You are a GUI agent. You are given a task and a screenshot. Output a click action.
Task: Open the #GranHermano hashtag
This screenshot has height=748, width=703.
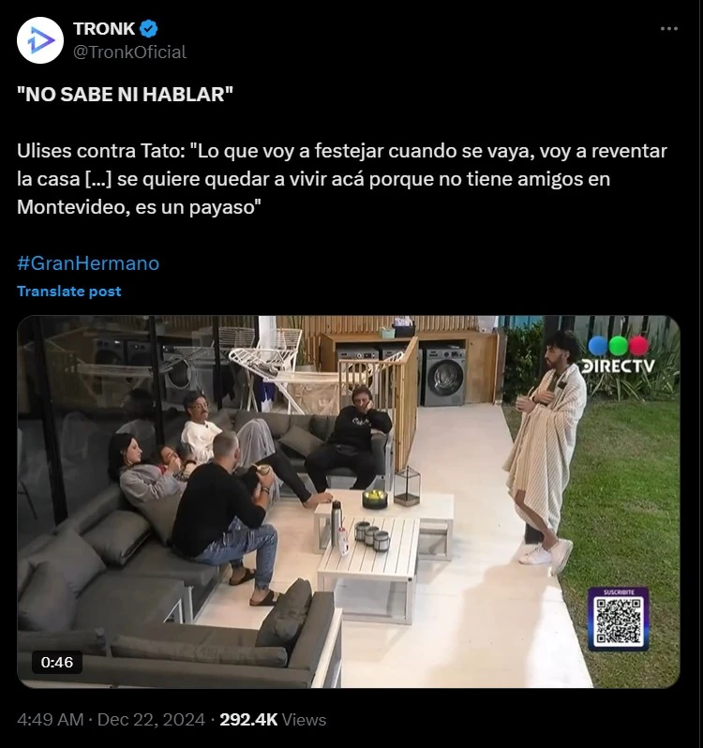coord(88,263)
